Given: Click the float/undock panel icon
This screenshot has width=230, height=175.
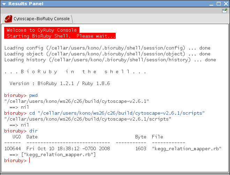Looking at the screenshot, I should (x=225, y=11).
